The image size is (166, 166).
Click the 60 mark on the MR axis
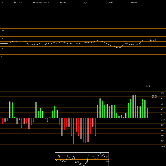162,104
